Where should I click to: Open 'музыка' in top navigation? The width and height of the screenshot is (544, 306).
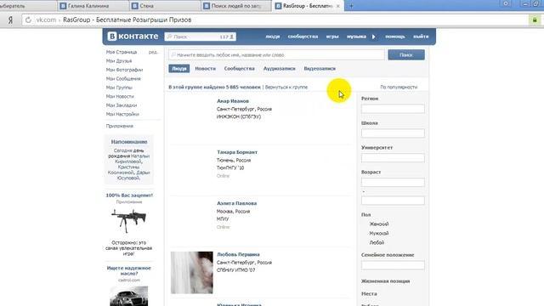tap(356, 37)
